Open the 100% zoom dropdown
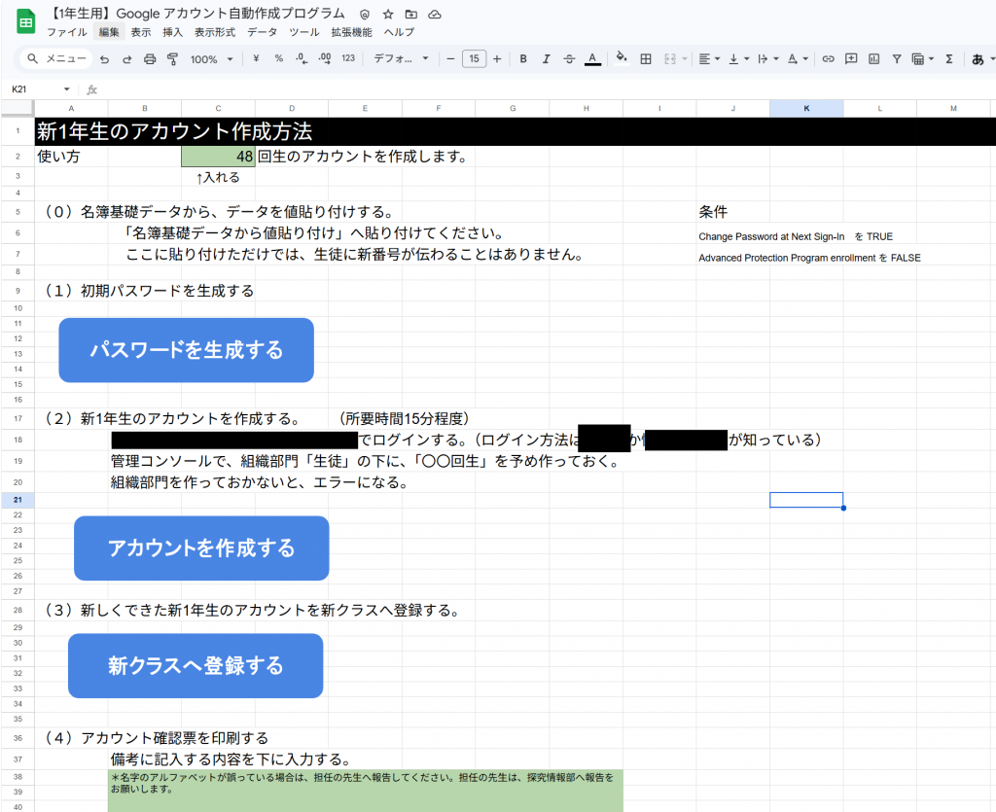This screenshot has height=812, width=996. point(211,59)
